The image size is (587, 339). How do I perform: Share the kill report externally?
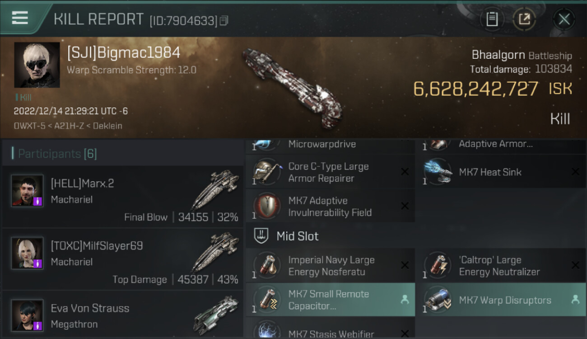pyautogui.click(x=524, y=19)
